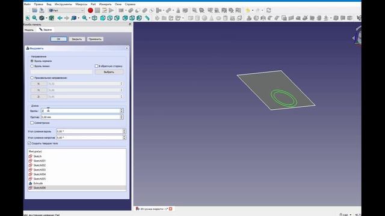
Task: Click the isometric view icon
Action: coord(94,18)
